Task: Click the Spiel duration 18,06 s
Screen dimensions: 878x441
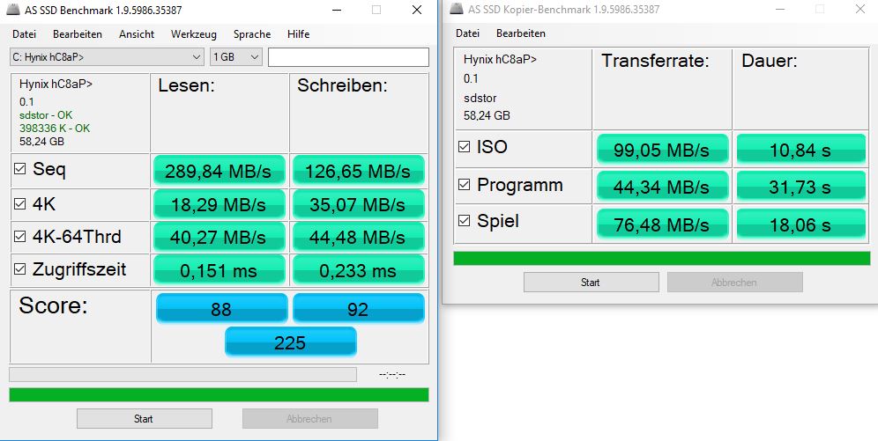Action: (800, 224)
